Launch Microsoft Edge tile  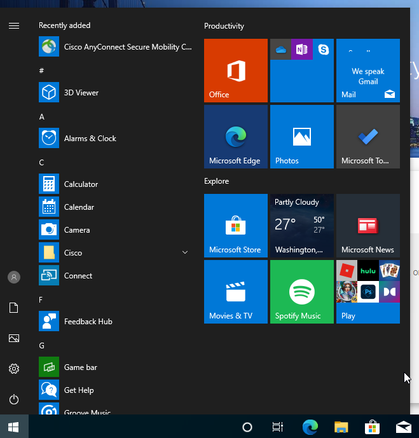click(236, 137)
